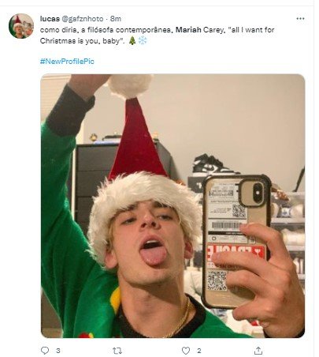Click the Christmas tree emoji
Screen dimensions: 319x357
point(132,41)
